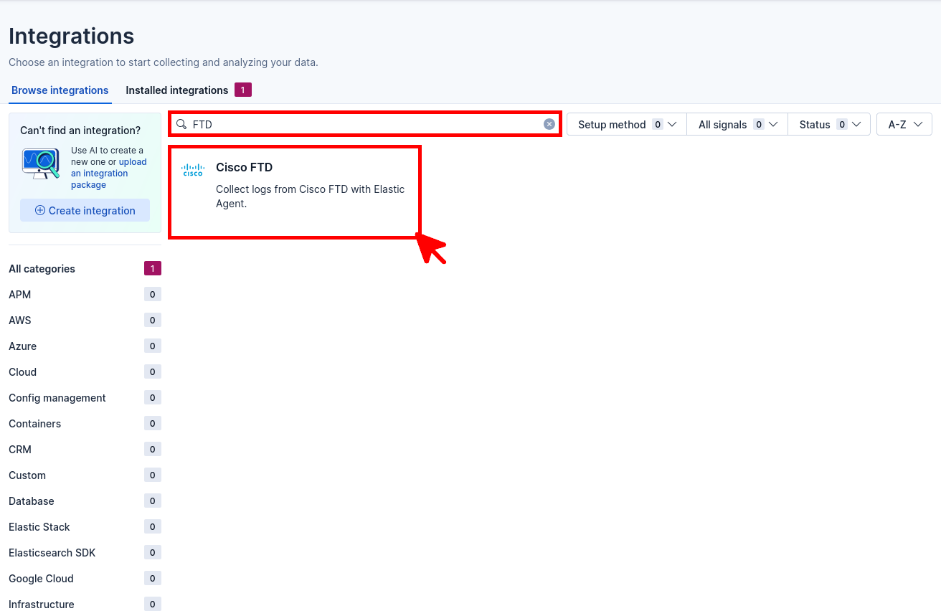This screenshot has width=941, height=616.
Task: Select the Containers category
Action: tap(85, 424)
